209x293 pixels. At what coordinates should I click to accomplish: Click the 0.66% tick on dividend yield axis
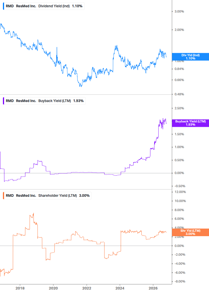[x=179, y=80]
